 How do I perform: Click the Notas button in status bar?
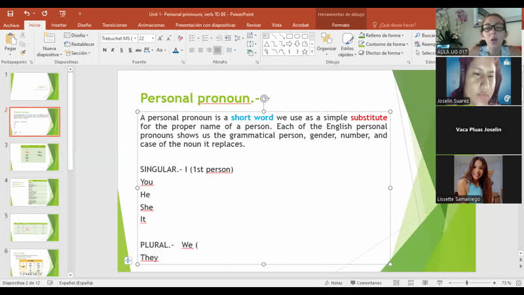[x=333, y=283]
